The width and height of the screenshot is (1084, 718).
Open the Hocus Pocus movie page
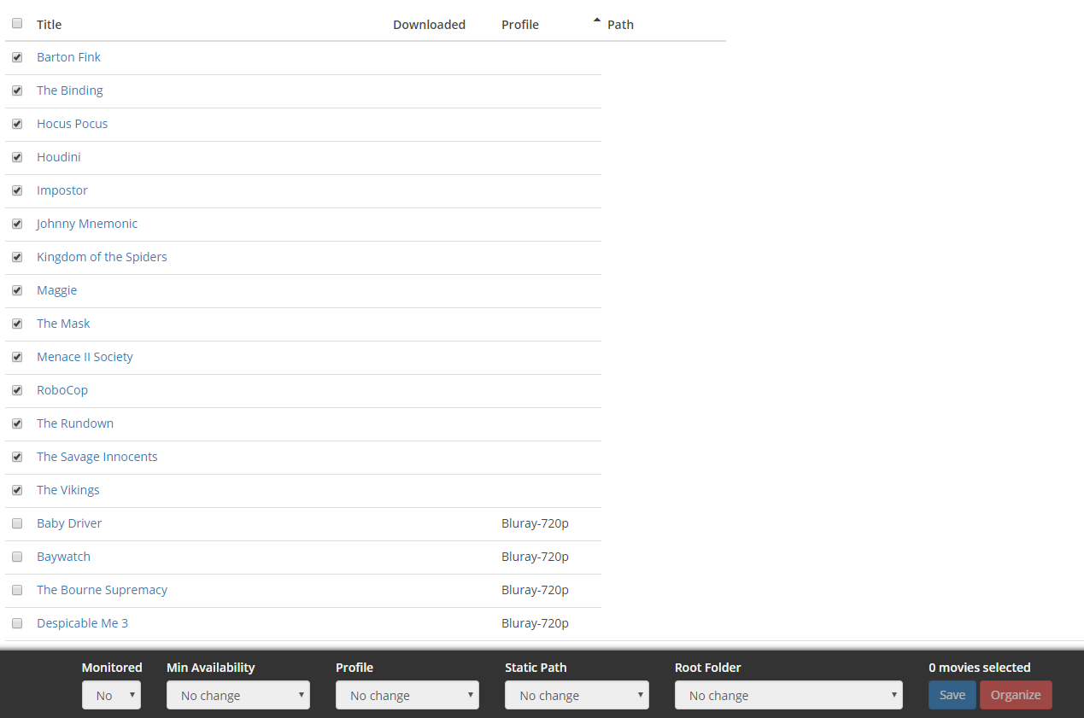[x=72, y=124]
